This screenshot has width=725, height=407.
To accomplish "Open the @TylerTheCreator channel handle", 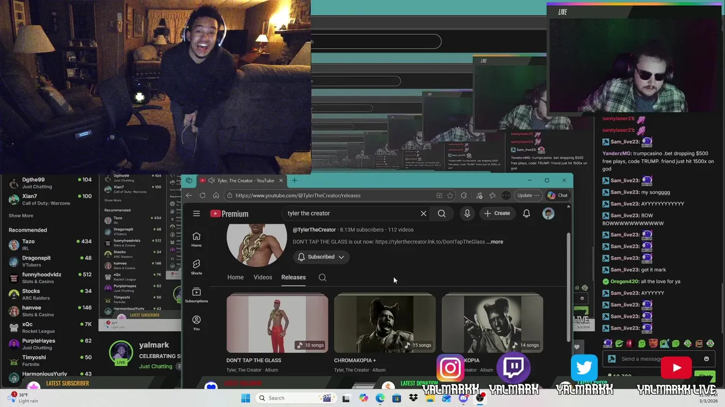I will (314, 230).
